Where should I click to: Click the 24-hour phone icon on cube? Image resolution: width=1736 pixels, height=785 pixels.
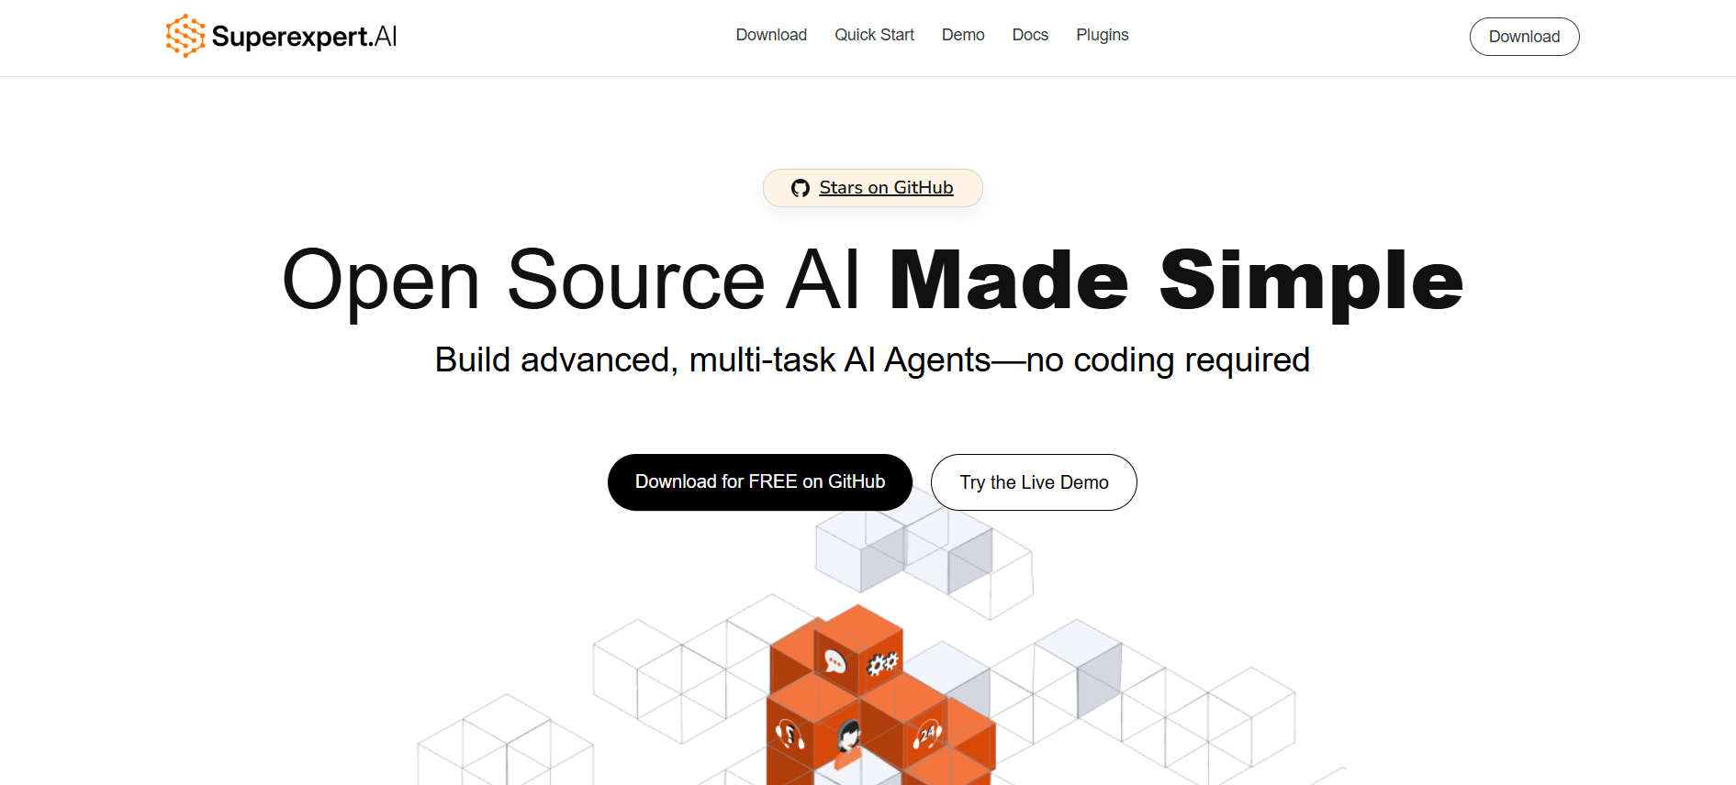click(x=928, y=735)
